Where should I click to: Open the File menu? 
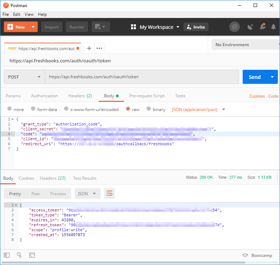tap(6, 14)
